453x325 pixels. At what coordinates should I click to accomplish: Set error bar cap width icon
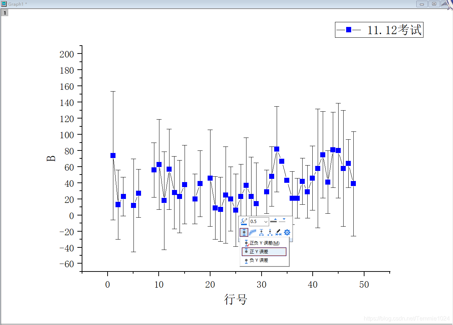pyautogui.click(x=261, y=232)
